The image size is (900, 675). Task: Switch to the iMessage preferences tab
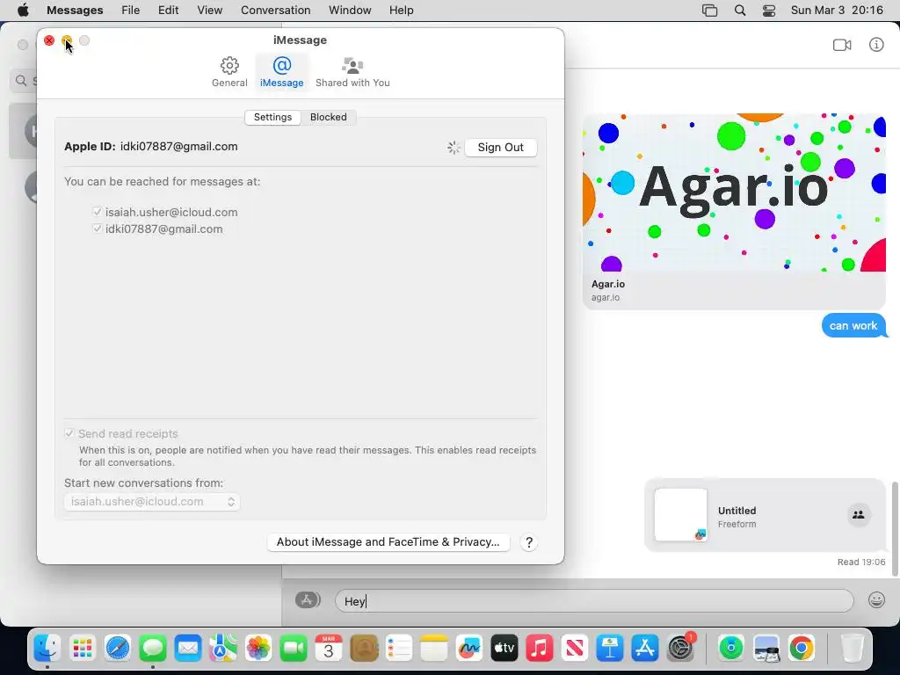pos(281,72)
